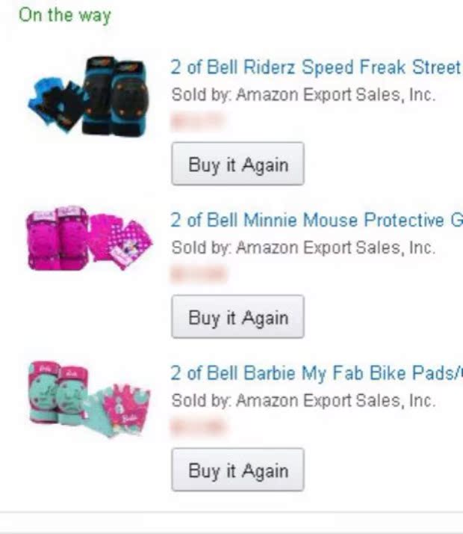Open the Bell Minnie Mouse Protective product link
This screenshot has height=534, width=463.
click(317, 220)
